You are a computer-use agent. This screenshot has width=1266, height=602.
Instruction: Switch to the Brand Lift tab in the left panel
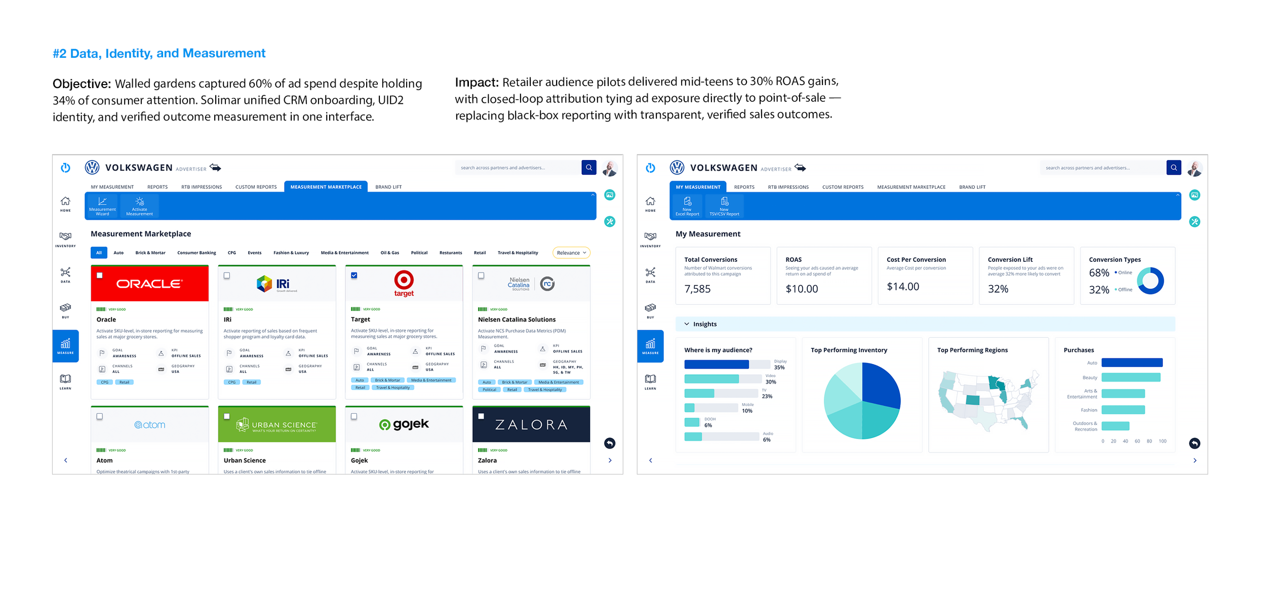pyautogui.click(x=388, y=187)
